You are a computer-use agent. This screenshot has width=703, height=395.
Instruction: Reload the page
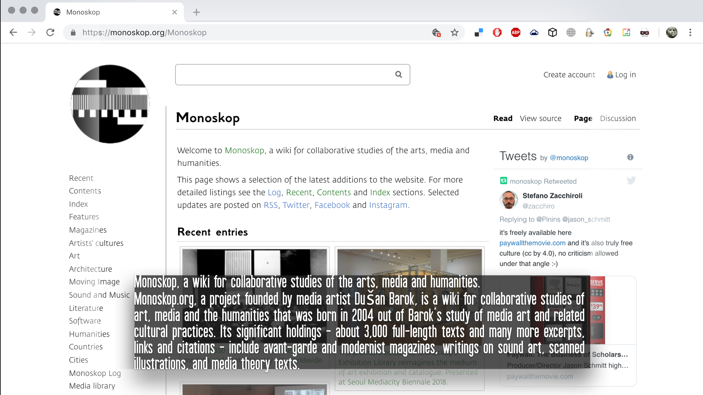click(x=50, y=33)
